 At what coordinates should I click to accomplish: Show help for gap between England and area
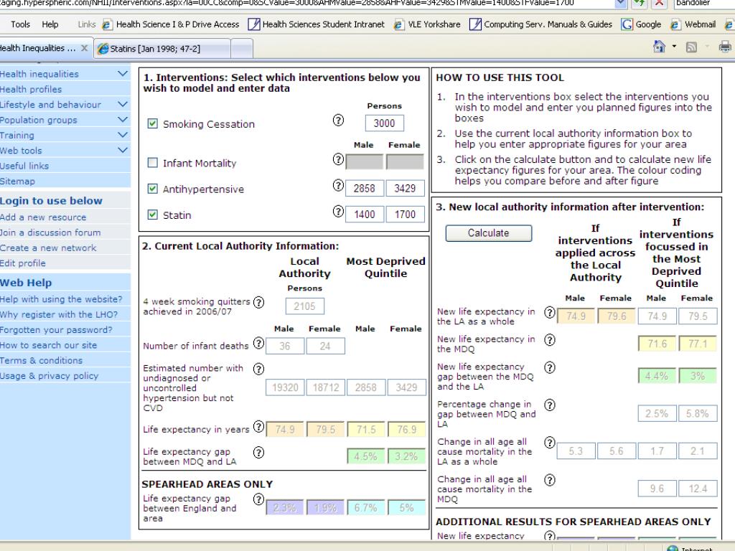258,499
